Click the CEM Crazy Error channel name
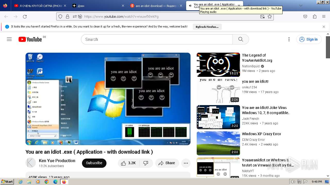330x185 pixels. pyautogui.click(x=253, y=140)
